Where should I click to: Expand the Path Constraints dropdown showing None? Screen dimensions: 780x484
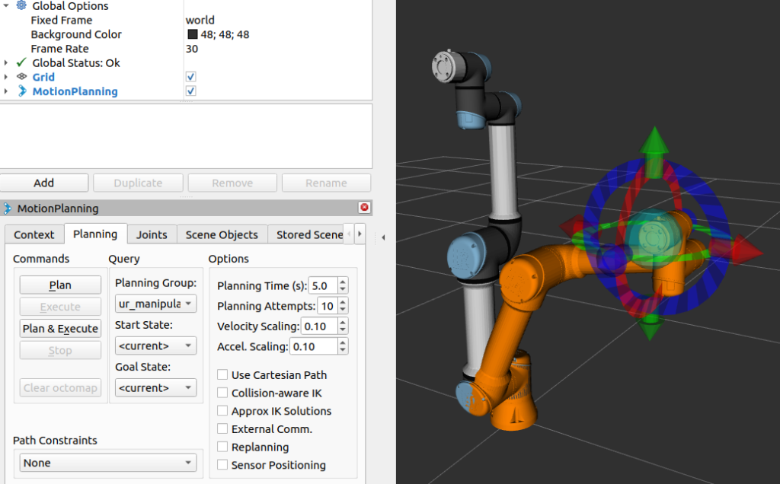tap(105, 463)
